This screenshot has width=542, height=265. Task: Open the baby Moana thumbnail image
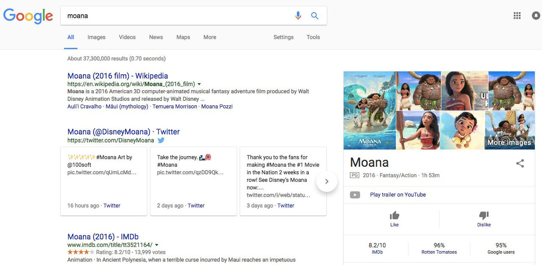point(462,130)
